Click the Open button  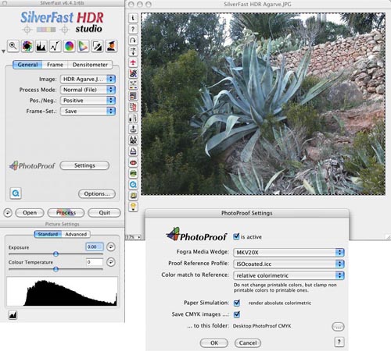30,213
